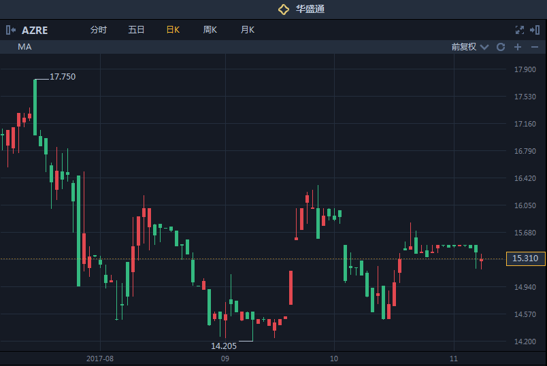The image size is (547, 366).
Task: Click the MA indicator label
Action: coord(24,47)
